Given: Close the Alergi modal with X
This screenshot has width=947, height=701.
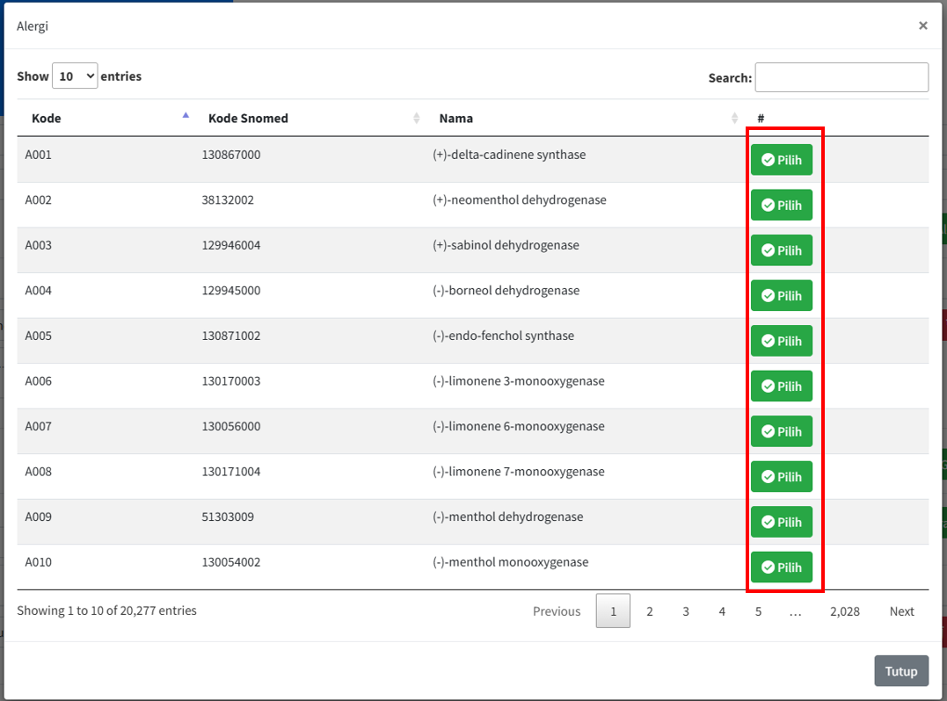Looking at the screenshot, I should tap(922, 25).
